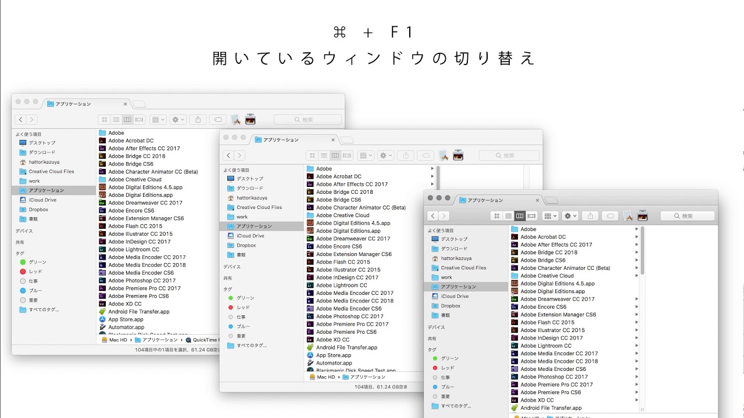Open the arrange-by dropdown in middle window

pos(366,156)
